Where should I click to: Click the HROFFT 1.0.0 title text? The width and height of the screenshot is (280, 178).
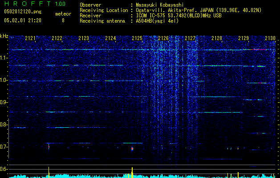tap(35, 4)
